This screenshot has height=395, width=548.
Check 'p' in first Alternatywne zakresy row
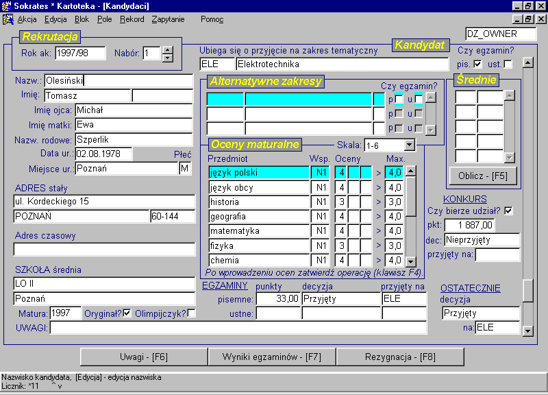click(x=399, y=99)
